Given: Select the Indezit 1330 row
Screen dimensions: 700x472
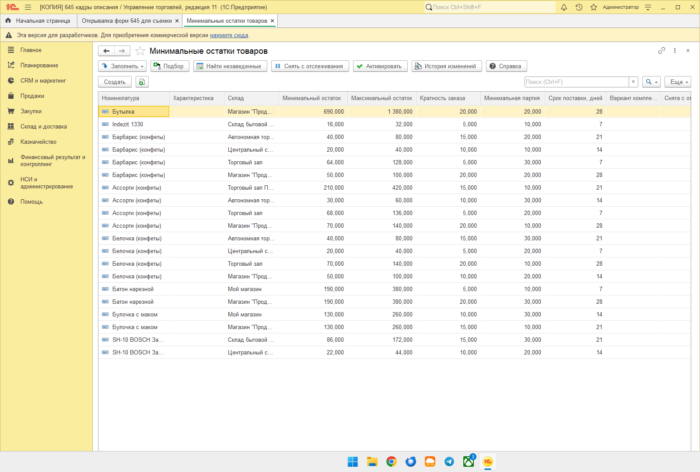Looking at the screenshot, I should [x=395, y=125].
